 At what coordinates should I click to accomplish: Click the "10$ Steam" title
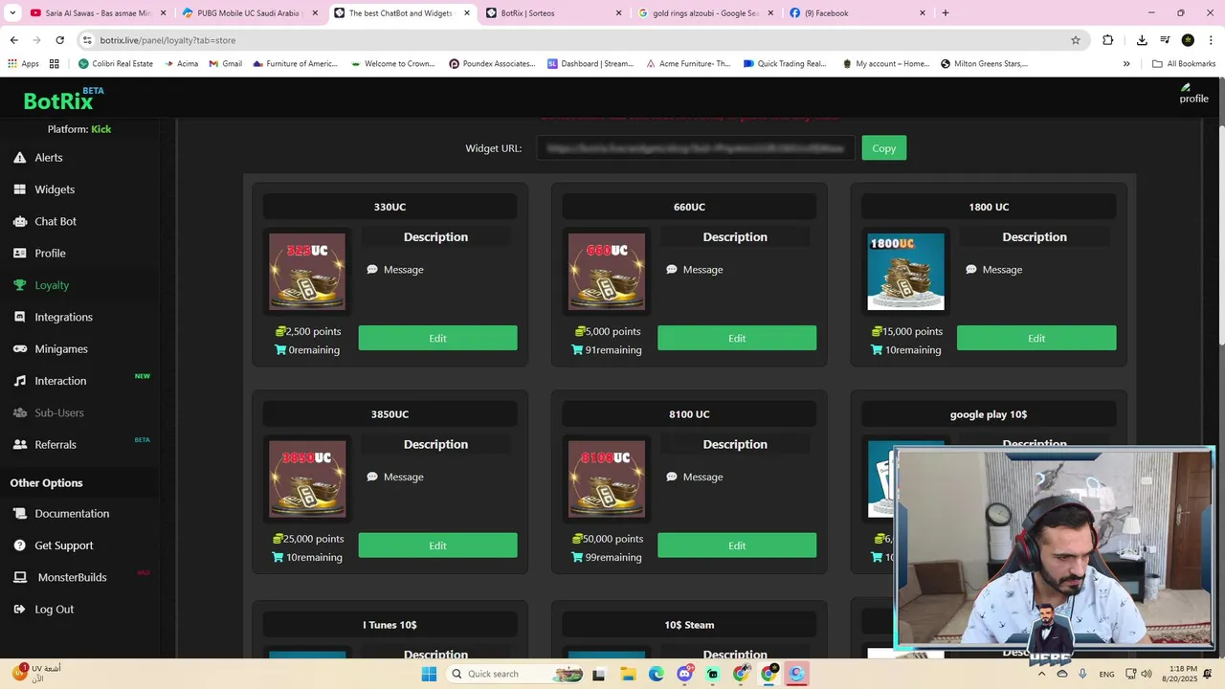pyautogui.click(x=689, y=625)
